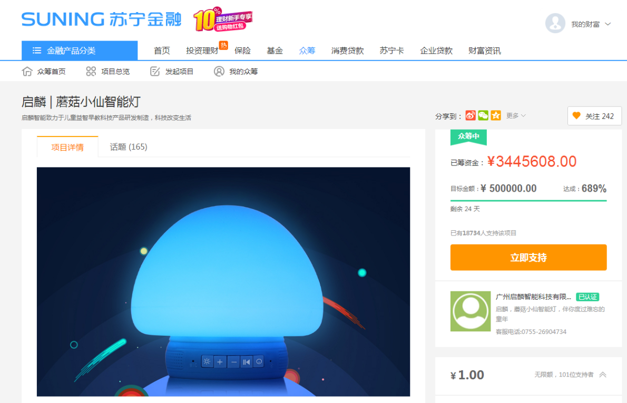627x403 pixels.
Task: Click the 剩余 24 天 text
Action: tap(465, 209)
